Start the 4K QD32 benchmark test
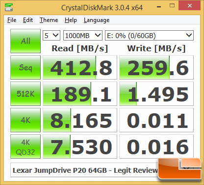Viewport: 204px width, 185px height. [25, 146]
